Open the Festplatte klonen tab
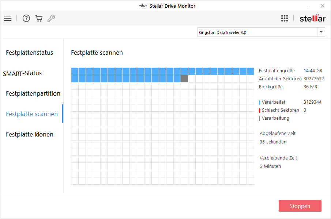Viewport: 331px width, 219px height. pos(30,134)
